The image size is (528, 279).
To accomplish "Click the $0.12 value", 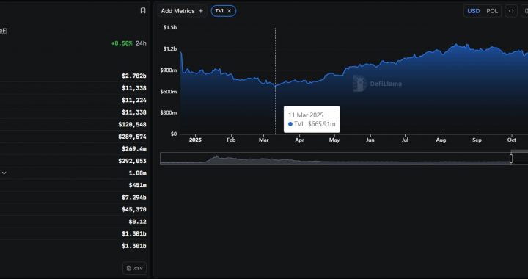I will (x=137, y=222).
